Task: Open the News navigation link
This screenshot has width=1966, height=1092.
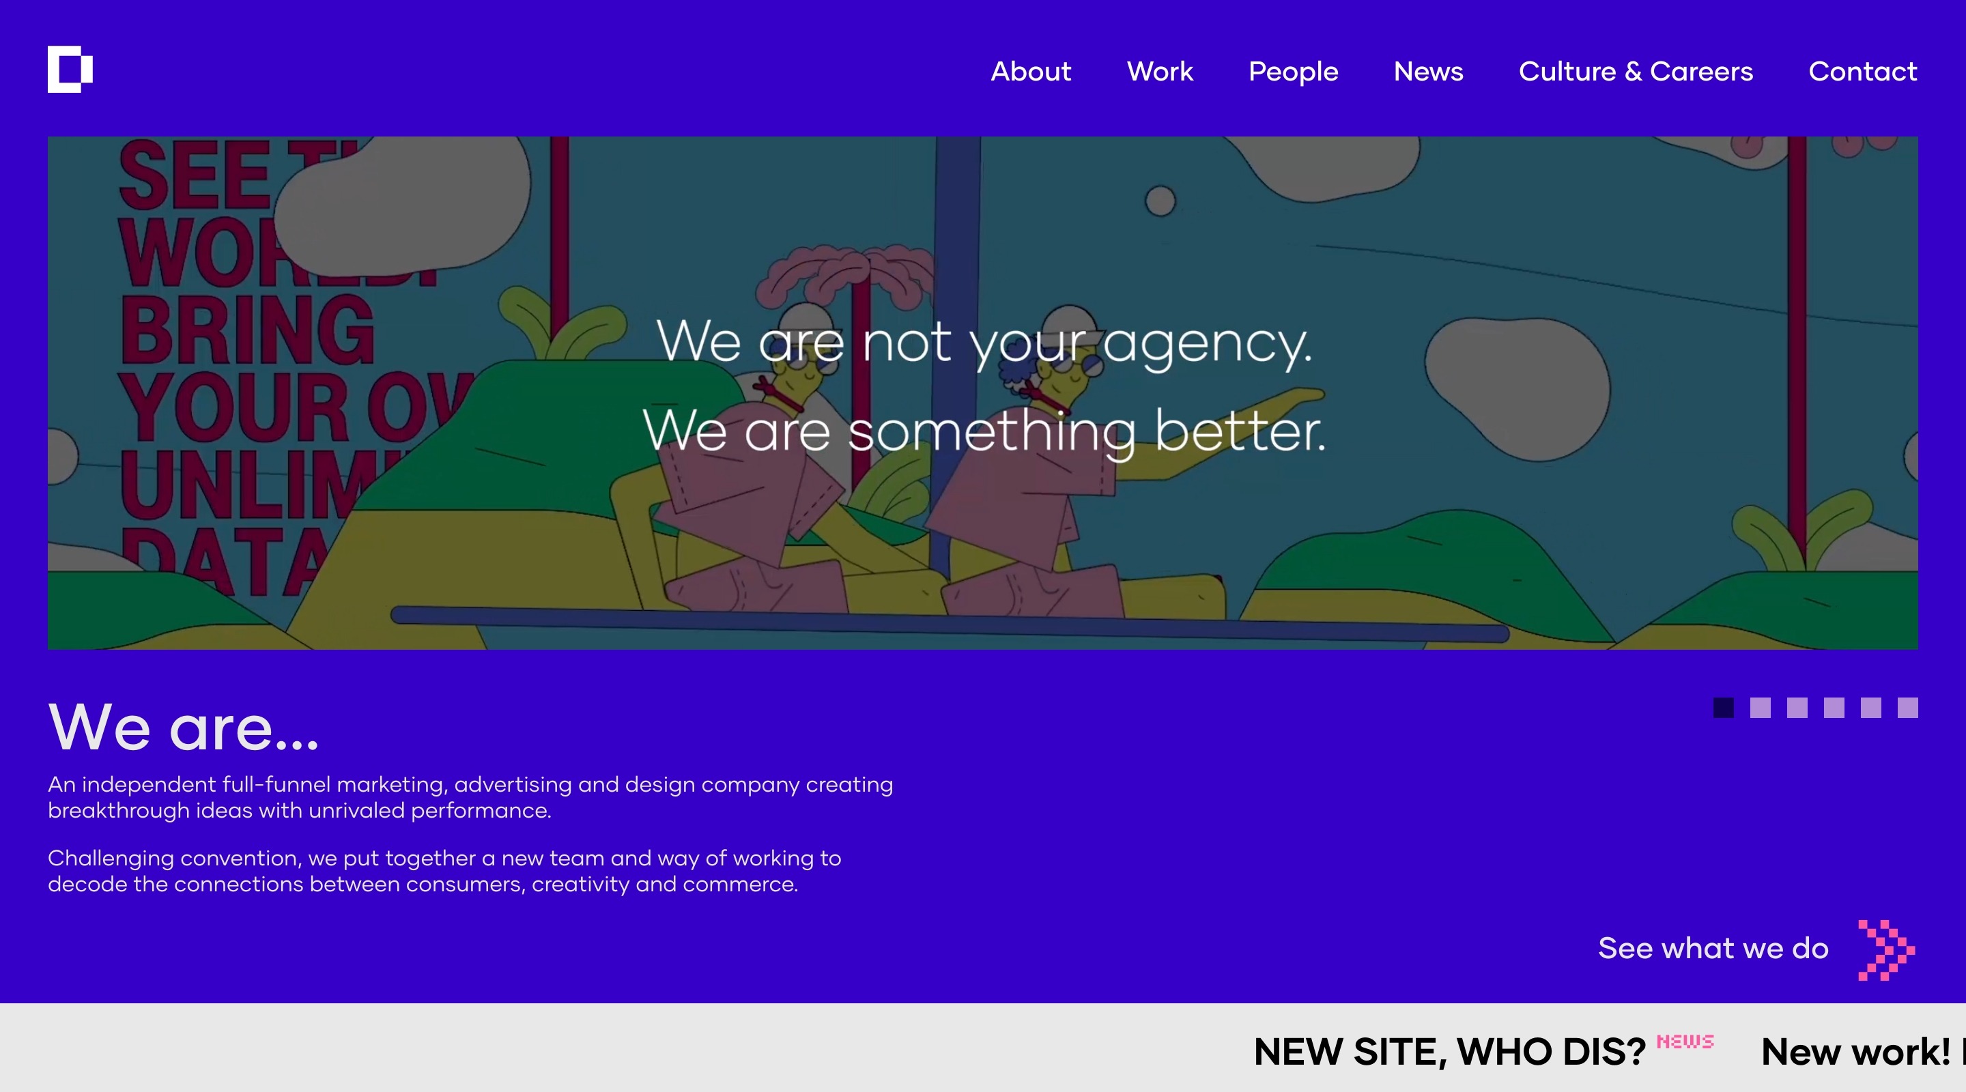Action: (1428, 71)
